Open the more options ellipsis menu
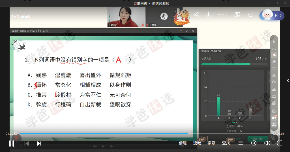290x152 pixels. (x=221, y=15)
